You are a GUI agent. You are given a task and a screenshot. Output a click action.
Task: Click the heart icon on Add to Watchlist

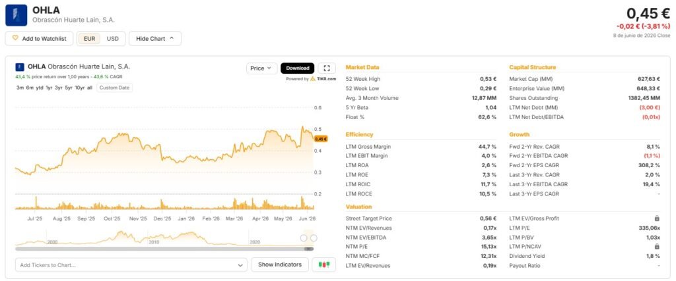(x=15, y=38)
